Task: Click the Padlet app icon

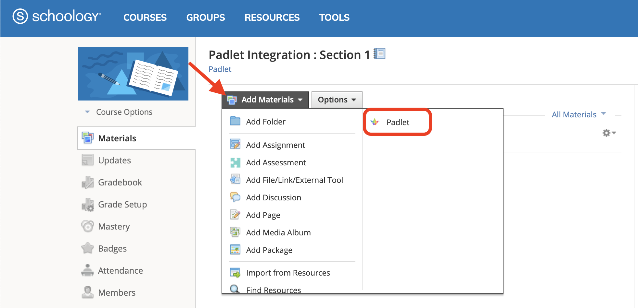Action: (375, 122)
